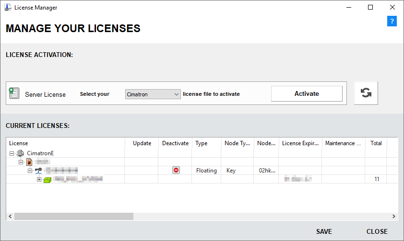Screen dimensions: 404x241
Task: Click the Deactivate column header
Action: coord(175,143)
